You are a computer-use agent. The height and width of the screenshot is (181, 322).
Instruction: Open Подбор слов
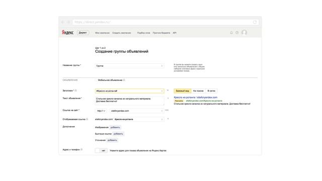coord(143,33)
